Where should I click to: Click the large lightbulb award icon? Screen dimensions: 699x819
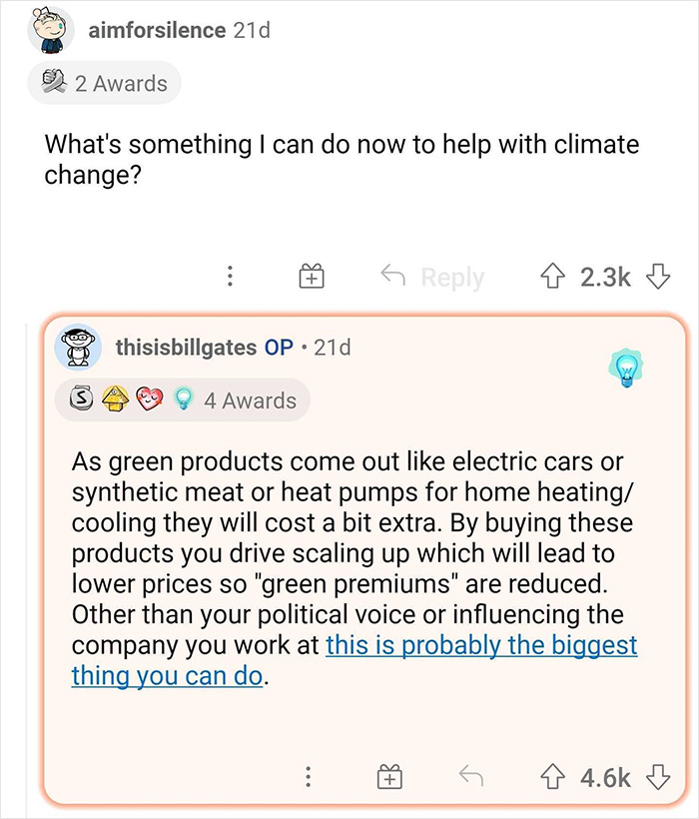pyautogui.click(x=627, y=370)
